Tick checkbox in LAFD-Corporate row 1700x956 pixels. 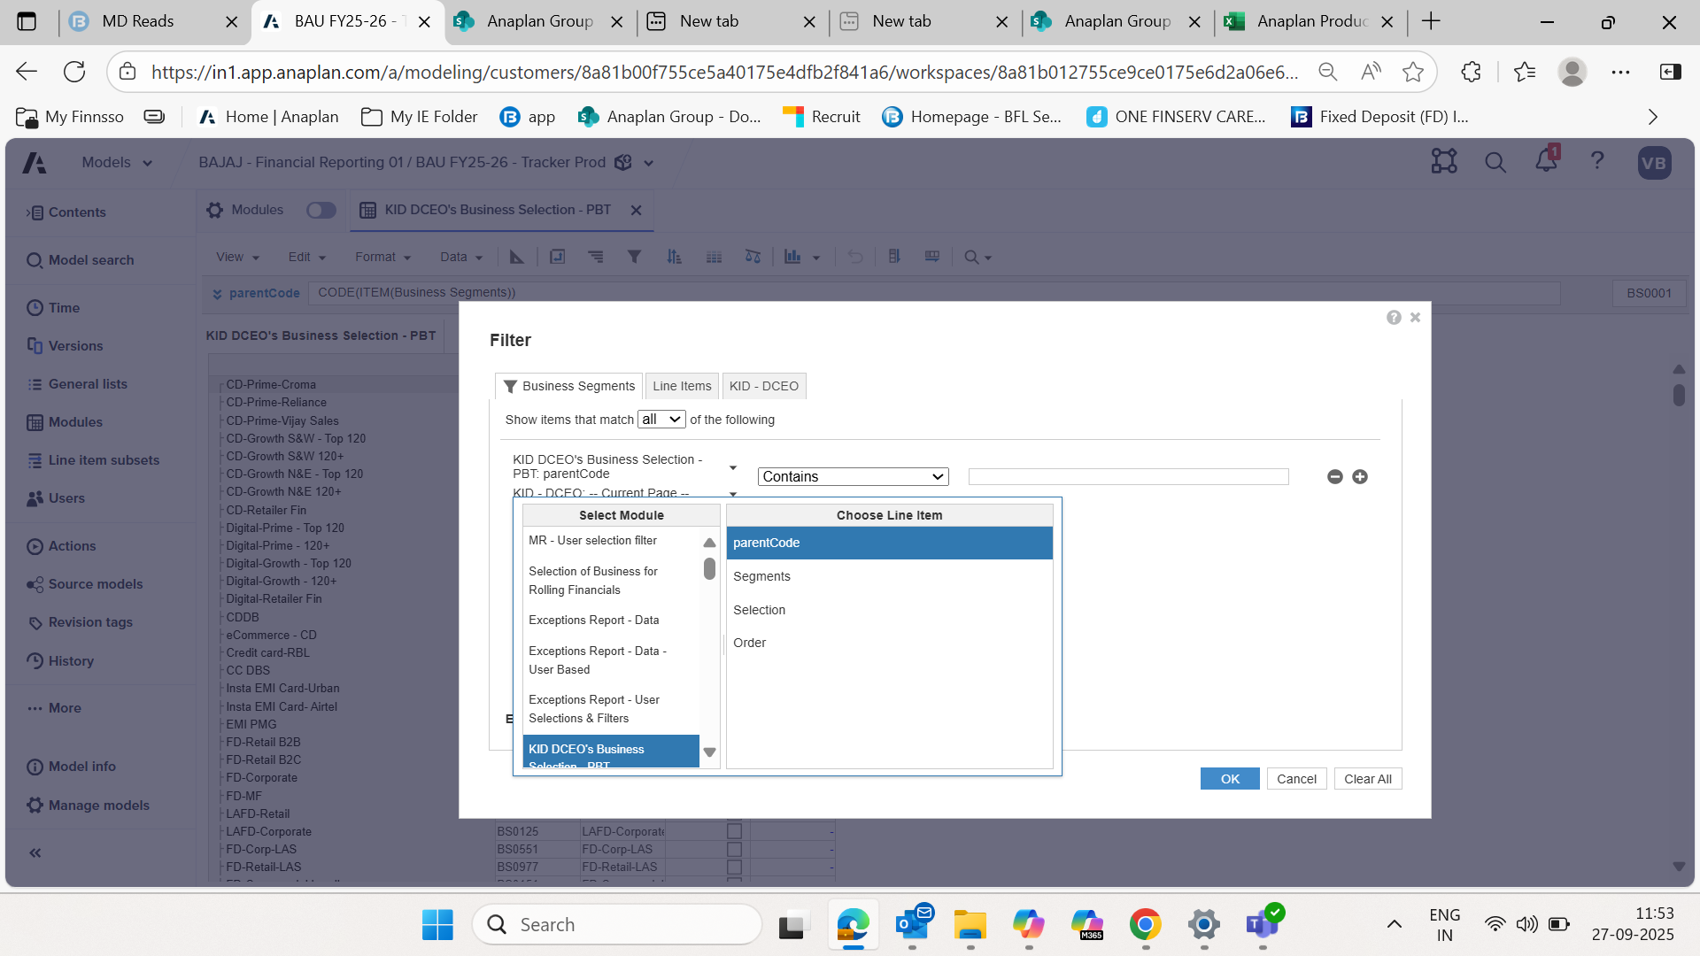(734, 831)
